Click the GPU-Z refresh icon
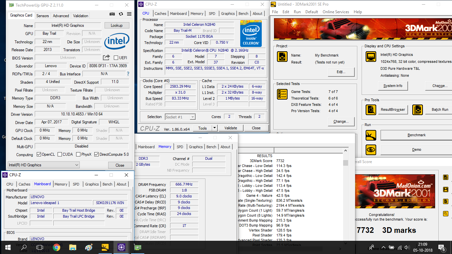The height and width of the screenshot is (254, 452). click(121, 14)
